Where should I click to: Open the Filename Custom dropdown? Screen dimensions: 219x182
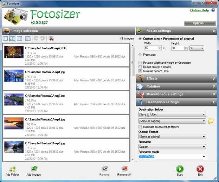point(172,147)
